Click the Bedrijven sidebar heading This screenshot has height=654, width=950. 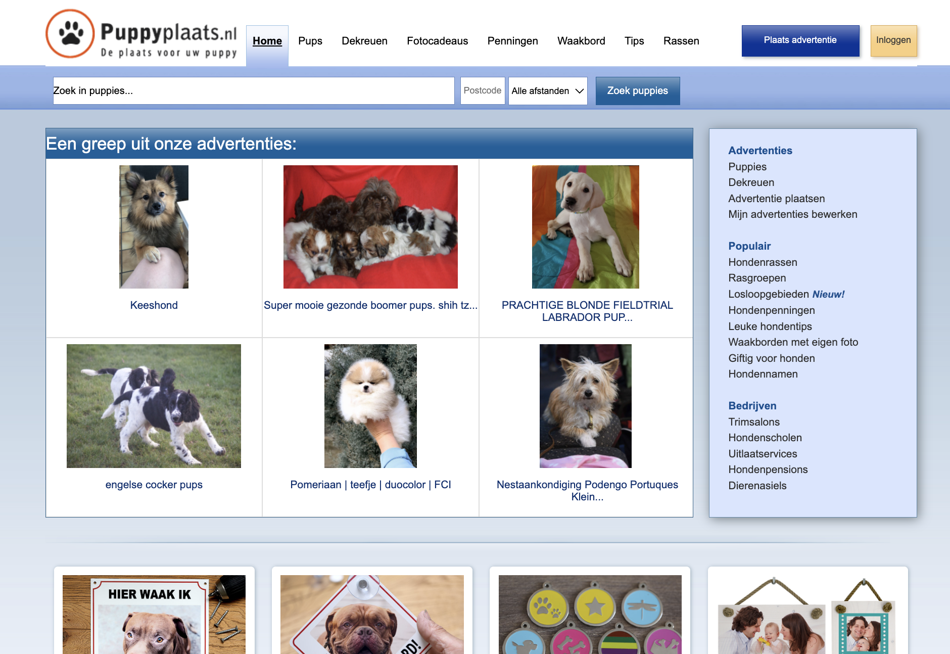click(x=752, y=406)
